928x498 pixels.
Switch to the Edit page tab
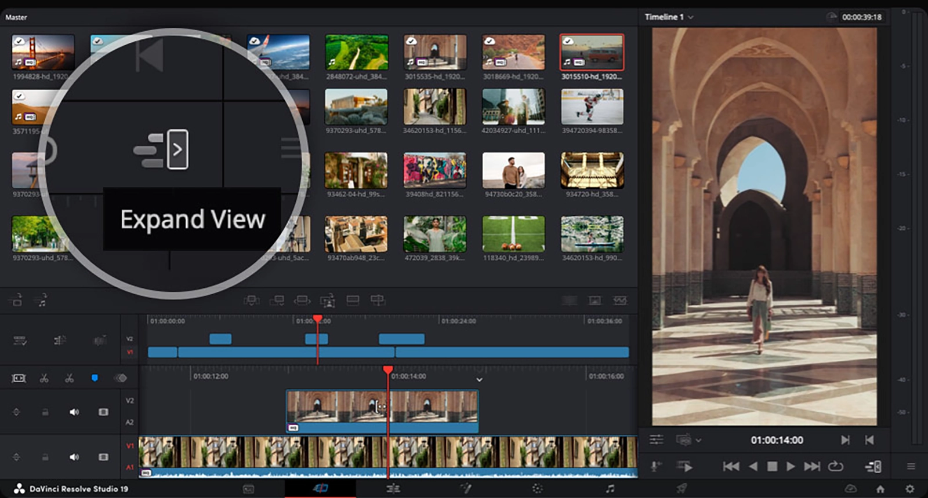coord(393,489)
